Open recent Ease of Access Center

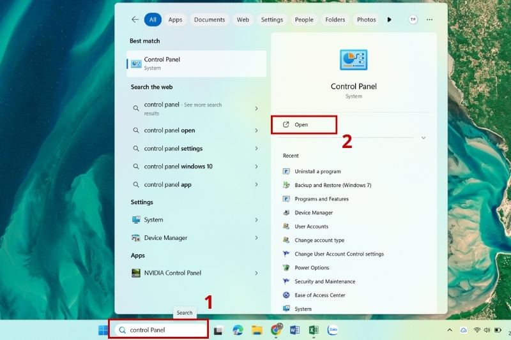[320, 295]
